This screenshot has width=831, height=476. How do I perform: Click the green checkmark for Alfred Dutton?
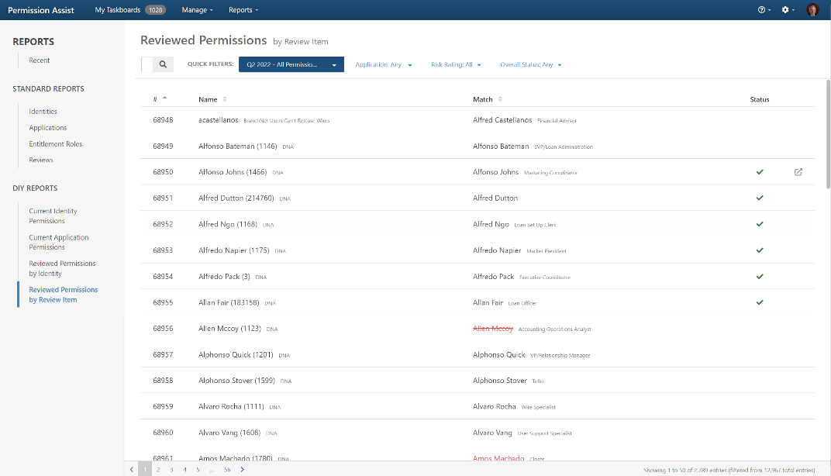(x=760, y=198)
